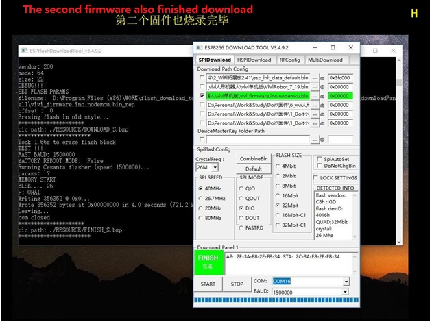Viewport: 432px width, 322px height.
Task: Click the 0x3fc000 address field
Action: [x=340, y=78]
